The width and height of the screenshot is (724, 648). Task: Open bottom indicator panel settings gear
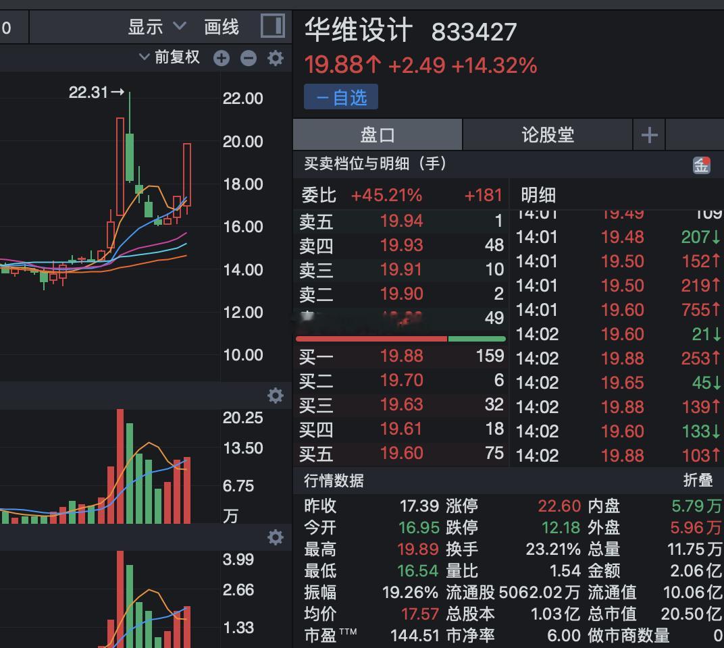pyautogui.click(x=276, y=537)
